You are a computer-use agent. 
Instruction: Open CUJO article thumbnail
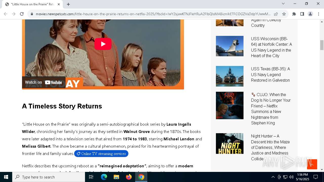(230, 105)
